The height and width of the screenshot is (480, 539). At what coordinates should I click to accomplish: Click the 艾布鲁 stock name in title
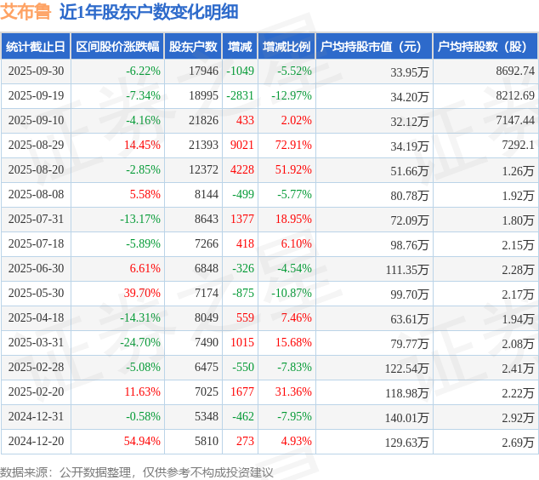point(26,12)
